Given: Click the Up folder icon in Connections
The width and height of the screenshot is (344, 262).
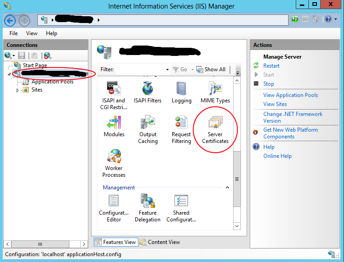Looking at the screenshot, I should 34,55.
